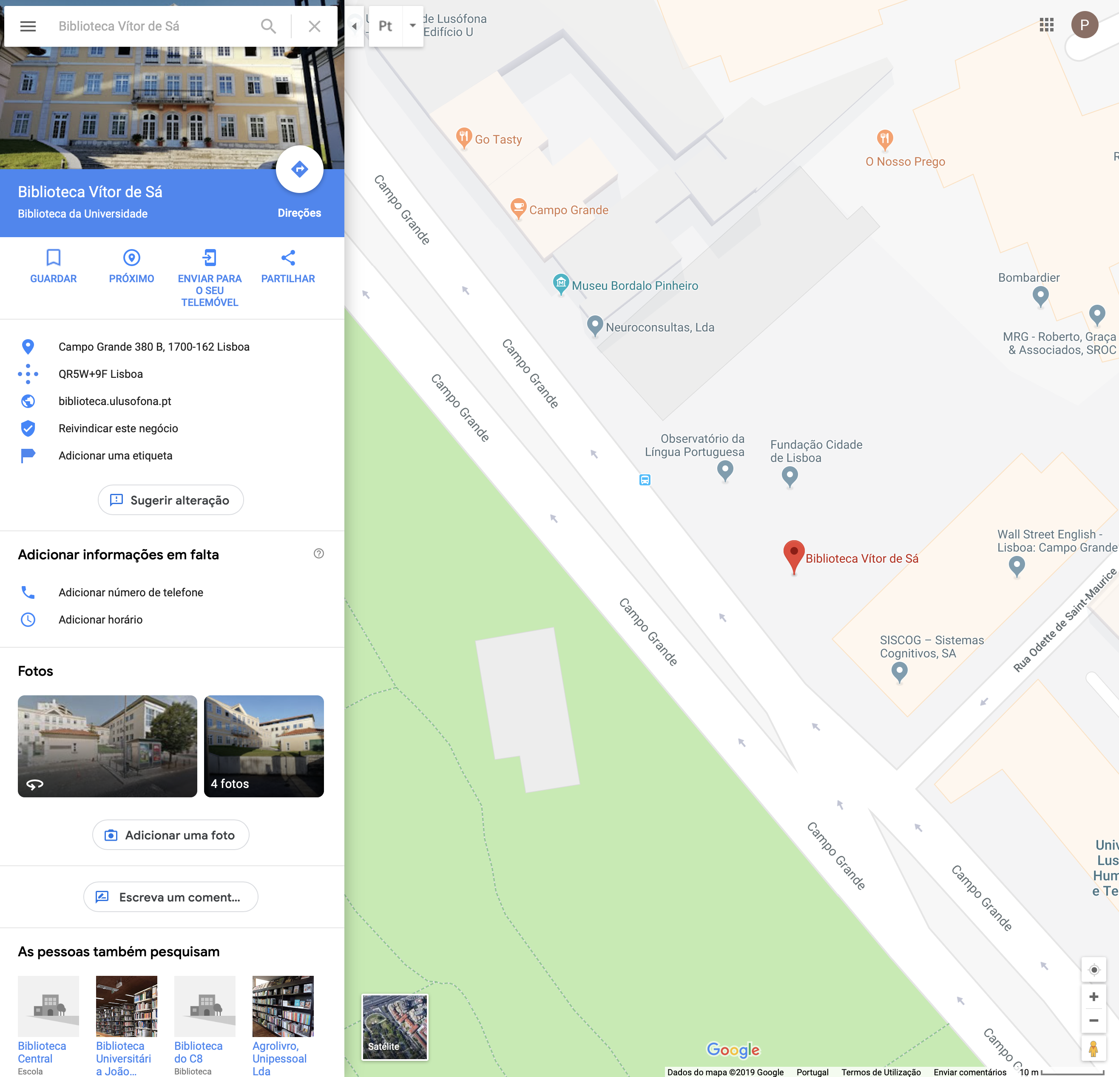Click the blue Direções directions button
Viewport: 1119px width, 1077px height.
pos(299,170)
